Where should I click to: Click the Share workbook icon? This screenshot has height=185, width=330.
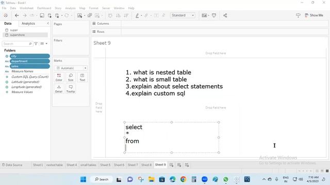(x=225, y=15)
